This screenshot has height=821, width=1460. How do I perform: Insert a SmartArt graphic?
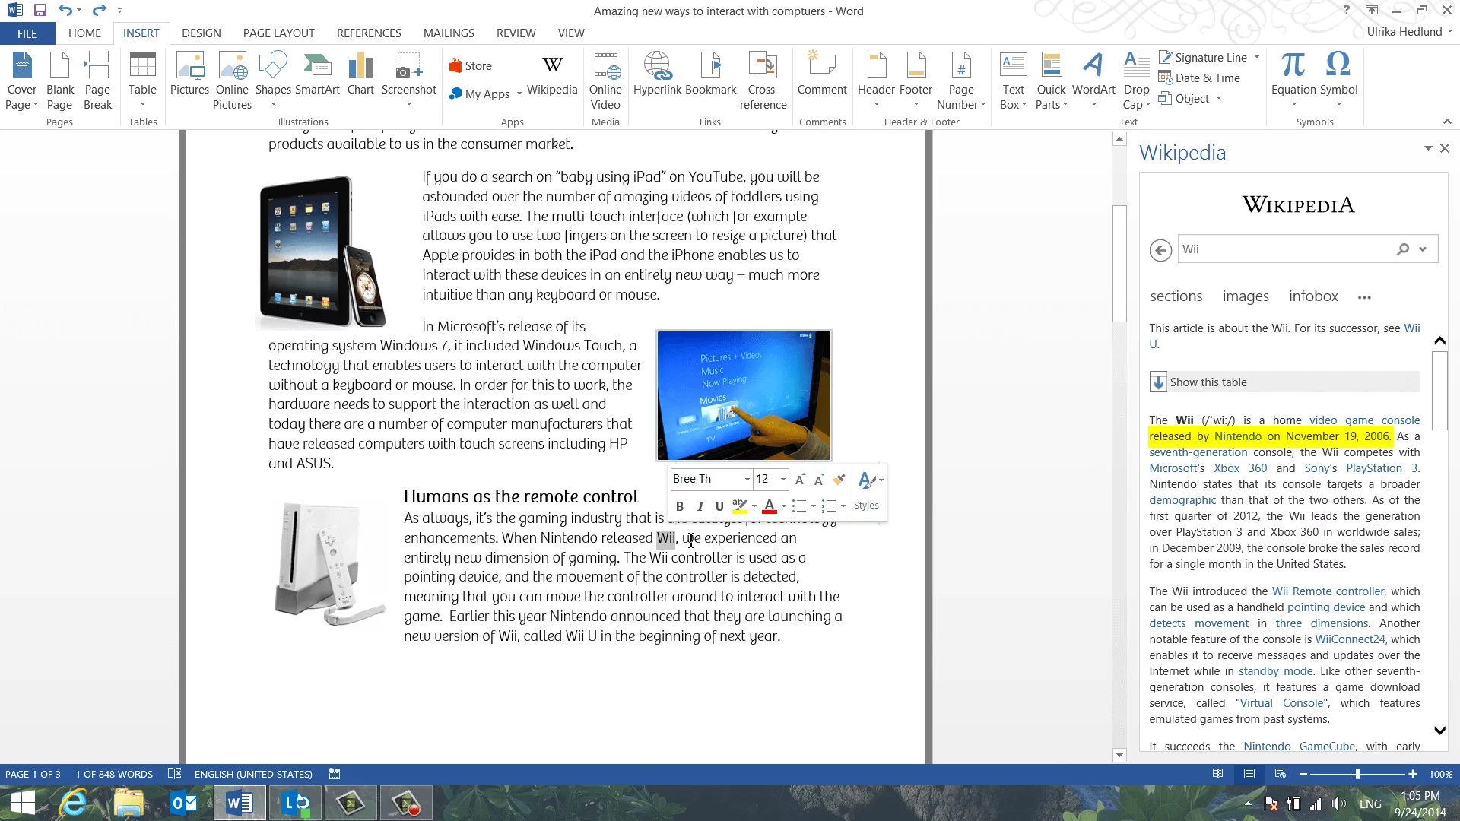pyautogui.click(x=317, y=74)
